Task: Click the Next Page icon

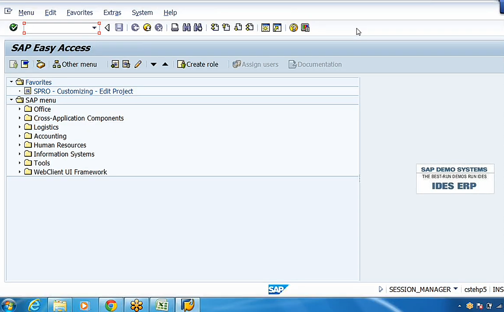Action: point(238,27)
